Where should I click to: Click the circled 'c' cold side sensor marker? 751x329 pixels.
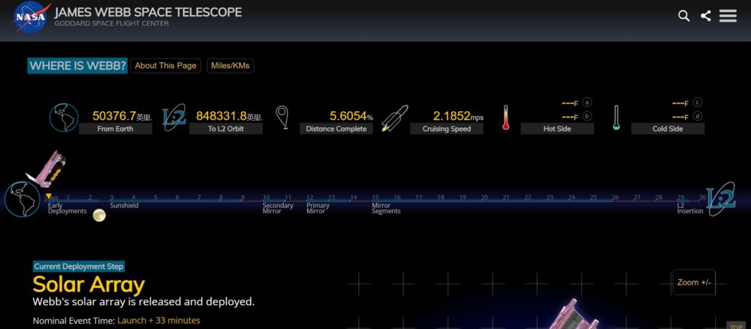coord(698,102)
